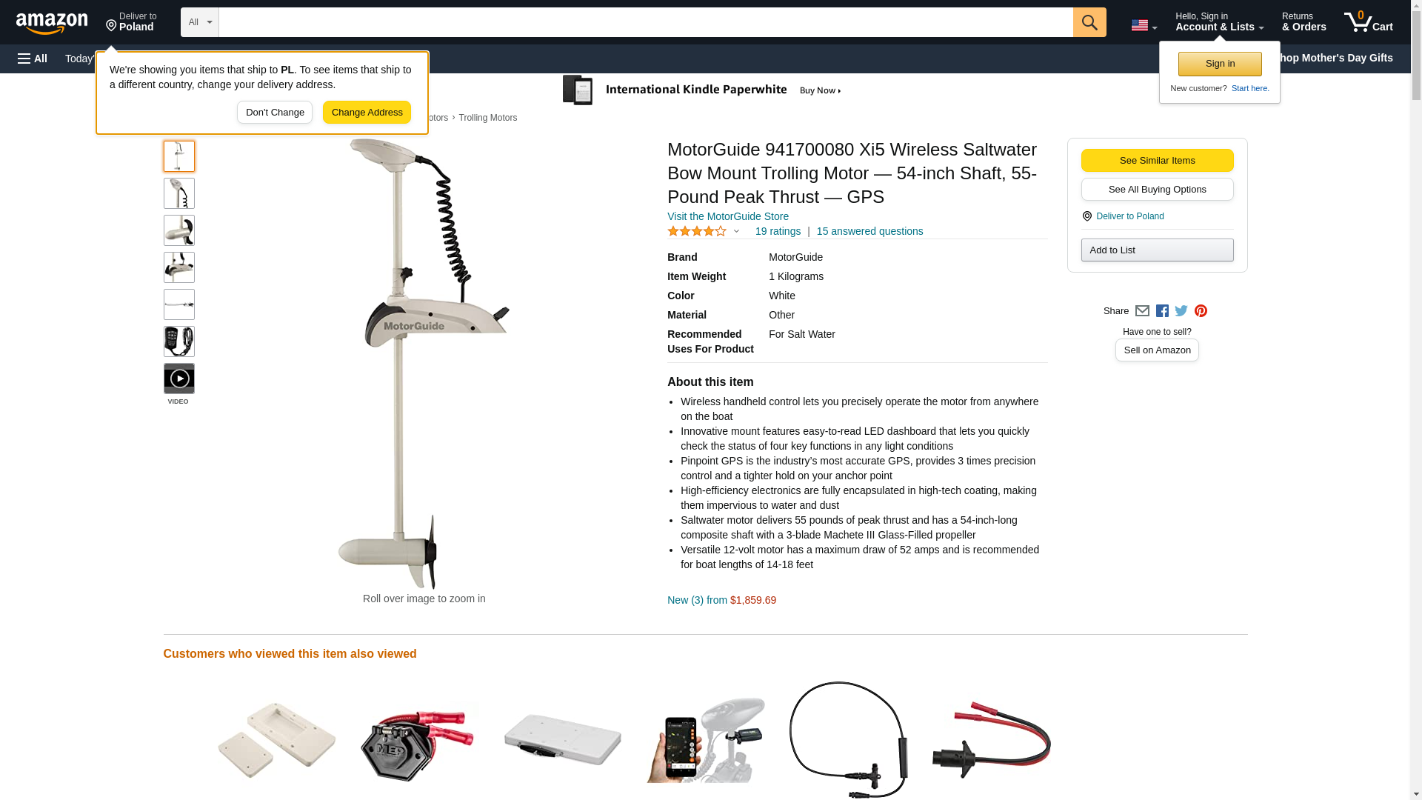This screenshot has height=800, width=1422.
Task: Open 15 answered questions link
Action: (869, 231)
